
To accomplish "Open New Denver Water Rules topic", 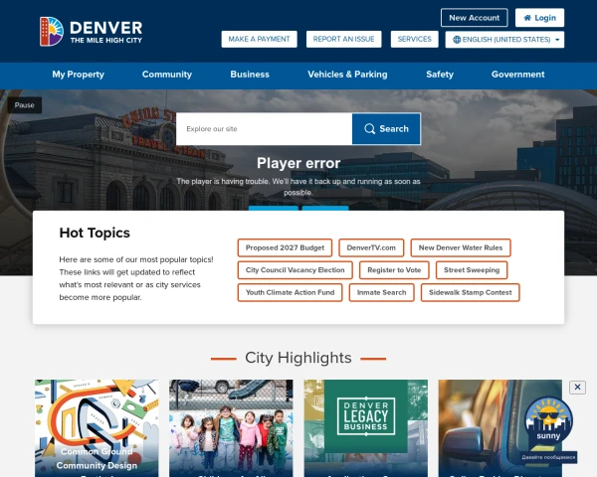I will click(461, 248).
